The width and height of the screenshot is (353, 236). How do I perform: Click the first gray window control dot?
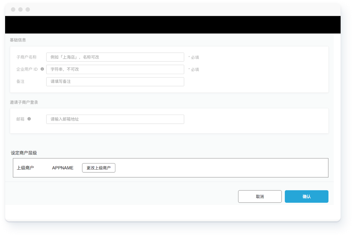click(x=13, y=9)
